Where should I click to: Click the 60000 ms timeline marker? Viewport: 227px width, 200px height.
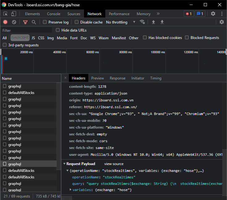(92, 52)
